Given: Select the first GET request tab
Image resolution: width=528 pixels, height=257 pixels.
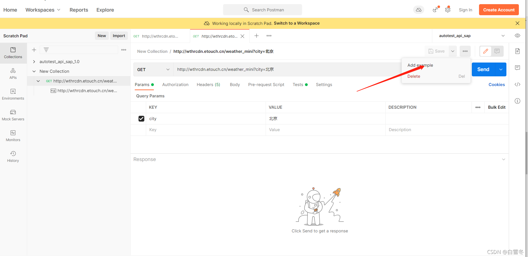Looking at the screenshot, I should pos(160,36).
